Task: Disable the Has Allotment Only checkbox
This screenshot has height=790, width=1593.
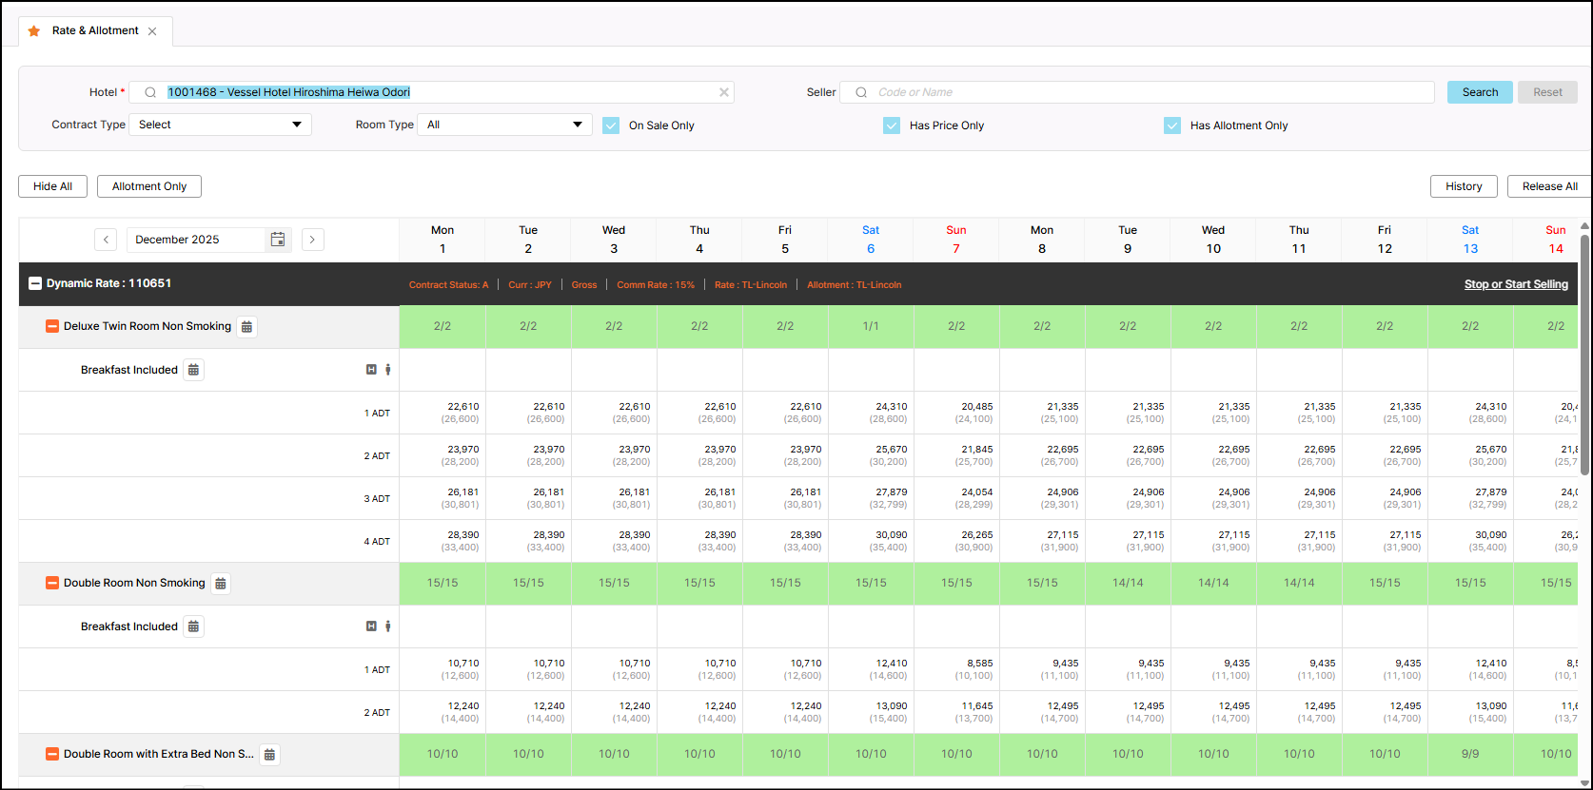Action: (x=1172, y=125)
